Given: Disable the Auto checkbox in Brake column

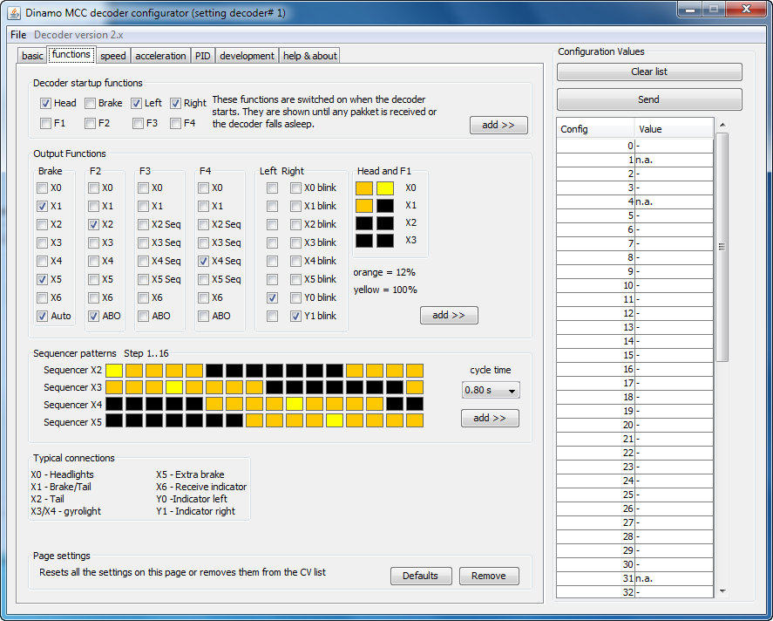Looking at the screenshot, I should [x=43, y=316].
